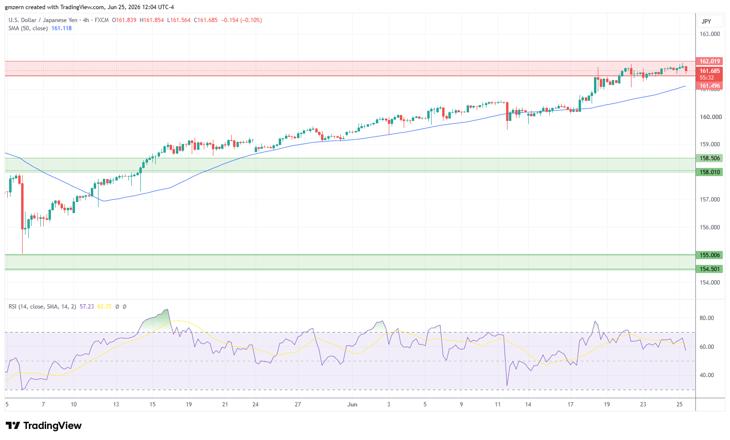Screen dimensions: 730x440
Task: Click the "gmzern created with TradingView.com" header text
Action: (x=54, y=7)
